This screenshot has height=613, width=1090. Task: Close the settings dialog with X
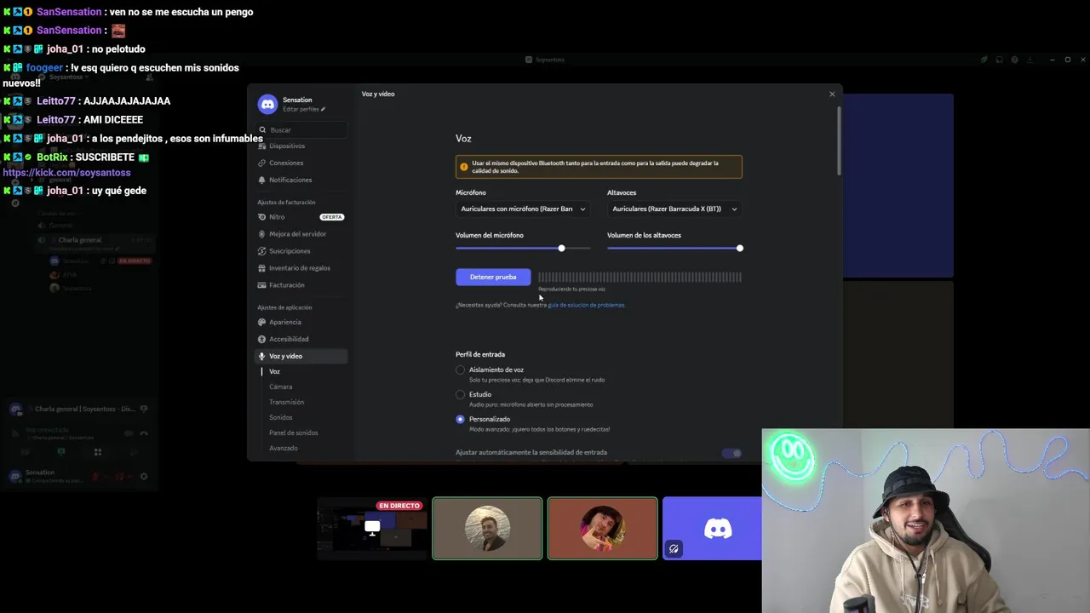(x=832, y=94)
